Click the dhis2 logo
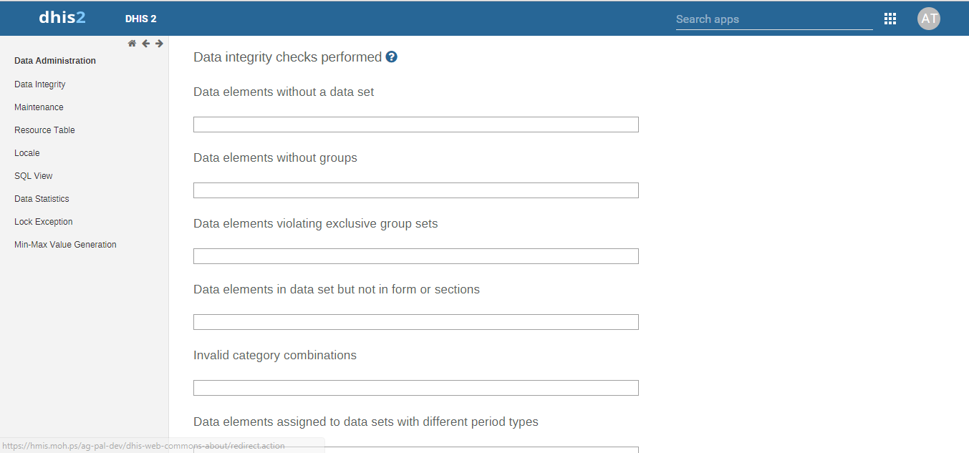 coord(62,19)
